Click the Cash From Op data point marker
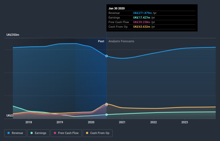This screenshot has height=141, width=220. 106,104
